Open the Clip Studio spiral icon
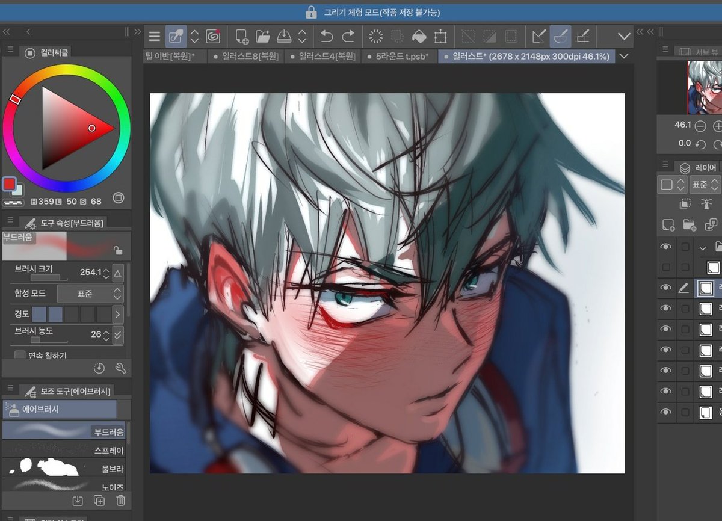The image size is (722, 521). click(x=212, y=37)
